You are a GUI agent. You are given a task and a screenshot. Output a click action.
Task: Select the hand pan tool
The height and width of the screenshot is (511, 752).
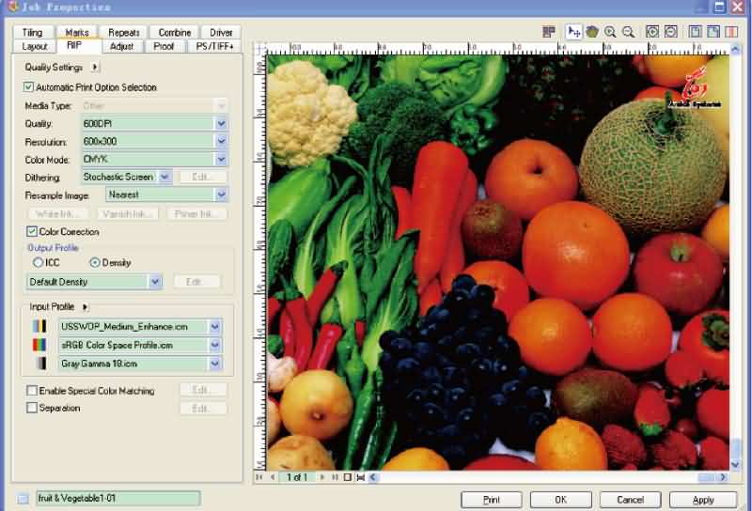coord(592,32)
